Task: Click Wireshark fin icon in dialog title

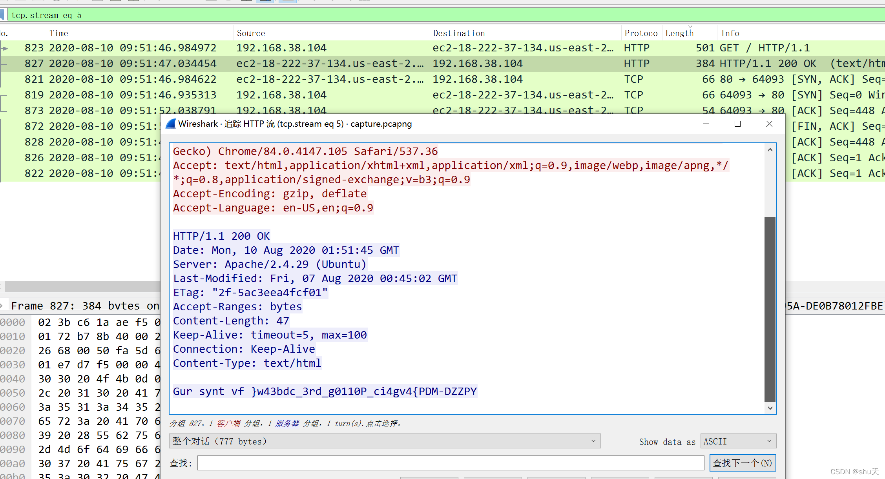Action: [171, 124]
